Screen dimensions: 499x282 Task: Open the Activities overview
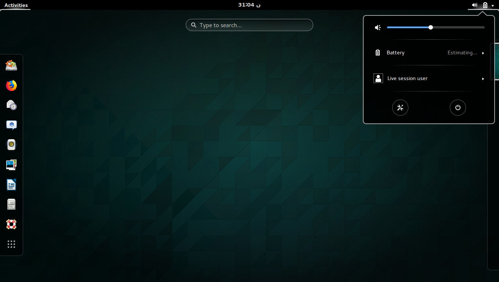click(15, 5)
